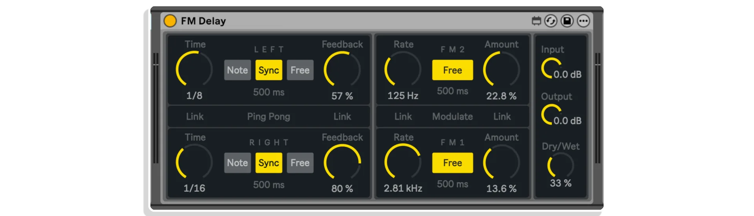Click the 500 ms readout under RIGHT
This screenshot has height=216, width=754.
[x=269, y=185]
